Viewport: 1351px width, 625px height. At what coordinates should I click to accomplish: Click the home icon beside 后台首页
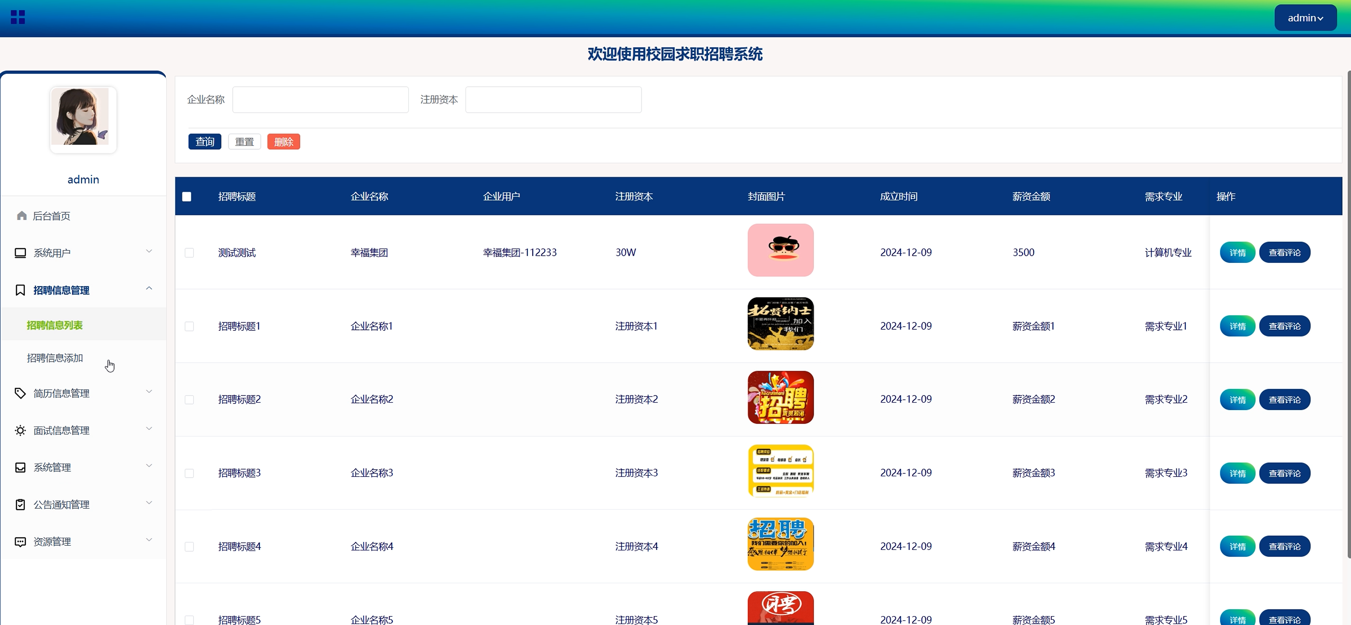coord(22,215)
